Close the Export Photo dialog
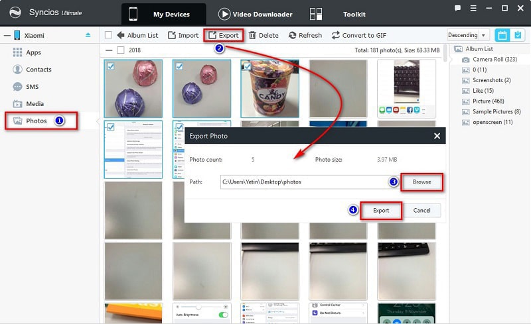 coord(437,136)
